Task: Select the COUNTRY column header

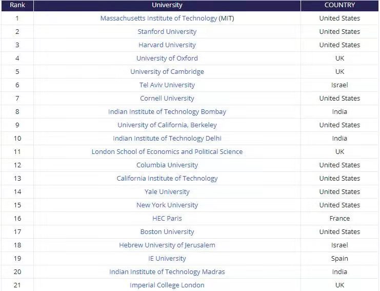Action: pos(339,5)
